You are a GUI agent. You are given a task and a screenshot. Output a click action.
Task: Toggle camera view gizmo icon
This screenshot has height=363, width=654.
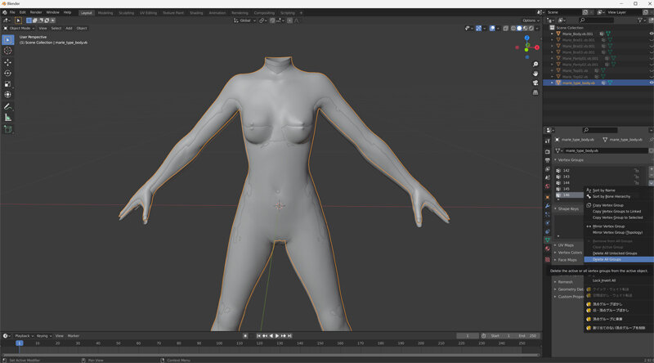click(535, 83)
